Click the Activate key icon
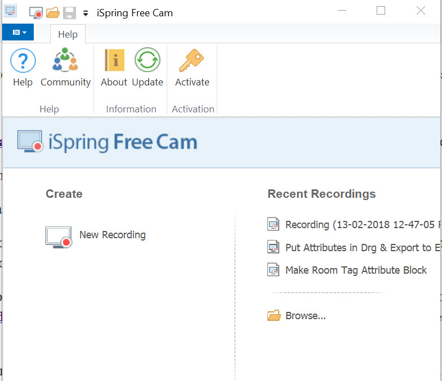The image size is (442, 381). [192, 61]
